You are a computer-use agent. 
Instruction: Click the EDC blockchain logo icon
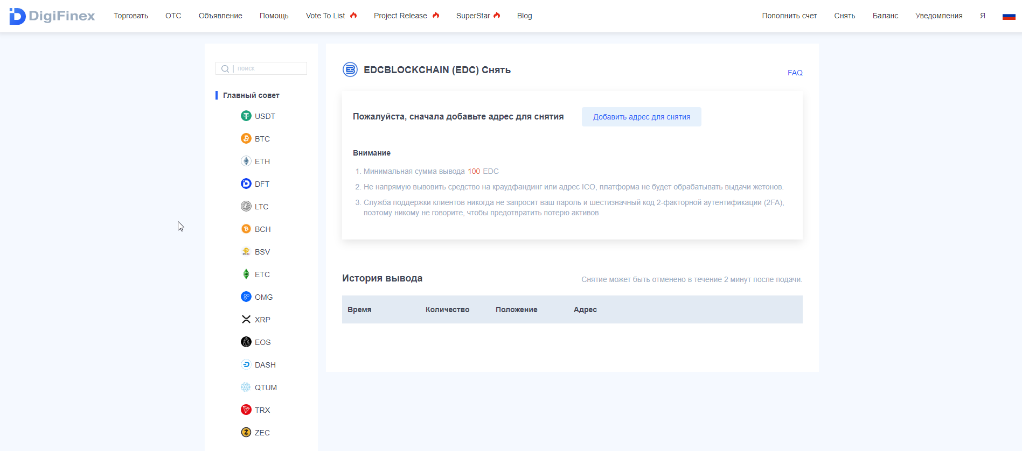click(x=350, y=69)
